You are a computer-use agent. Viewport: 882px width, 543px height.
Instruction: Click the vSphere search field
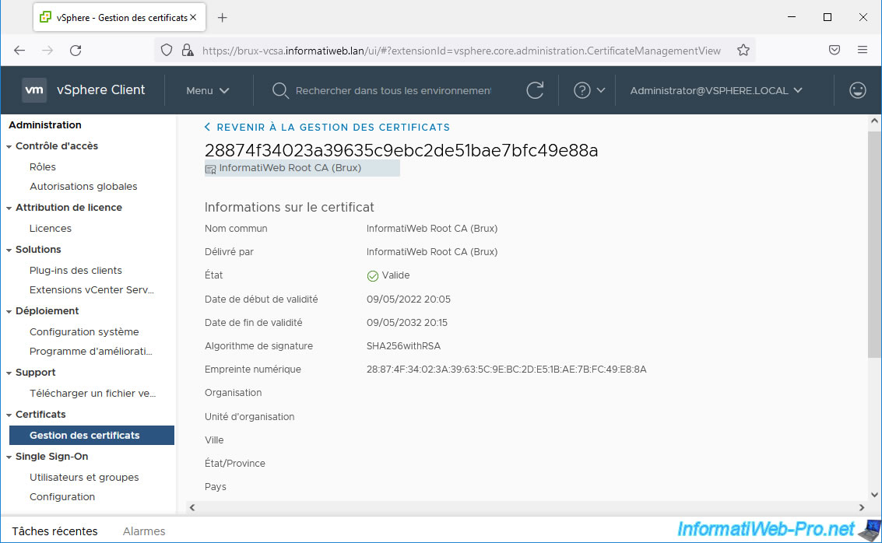click(392, 90)
